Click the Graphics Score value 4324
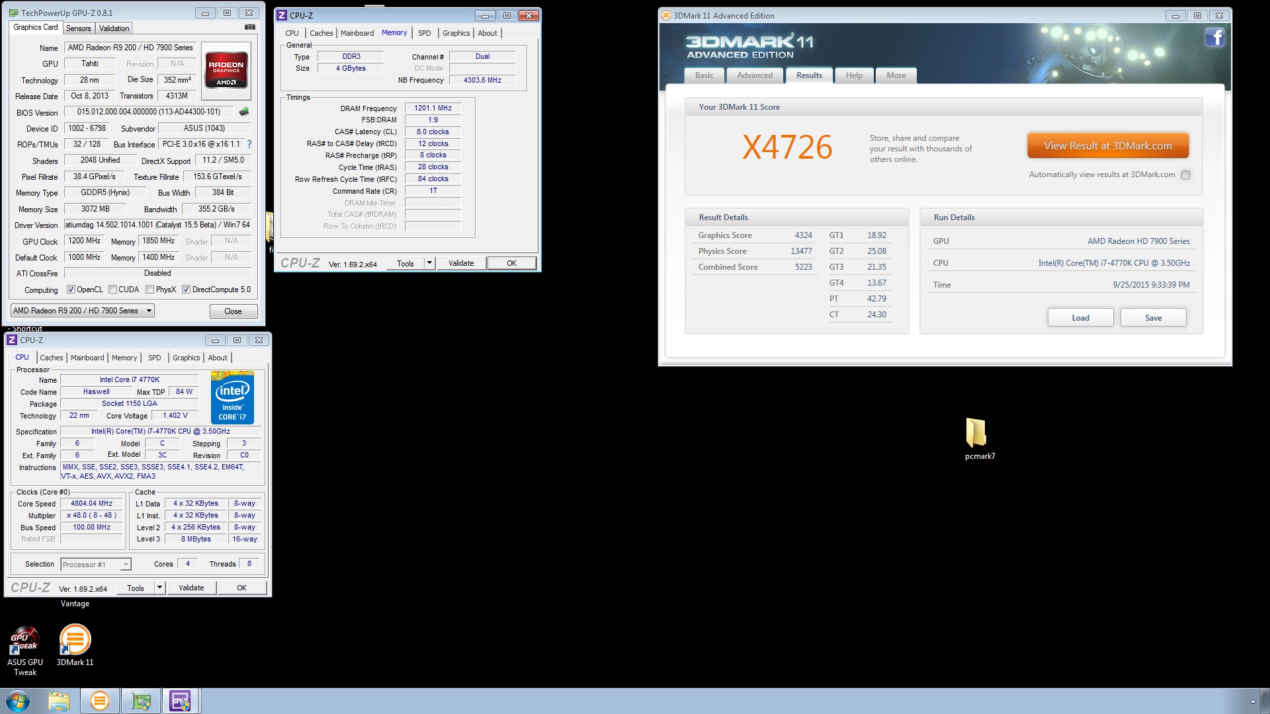This screenshot has width=1270, height=714. pos(803,235)
